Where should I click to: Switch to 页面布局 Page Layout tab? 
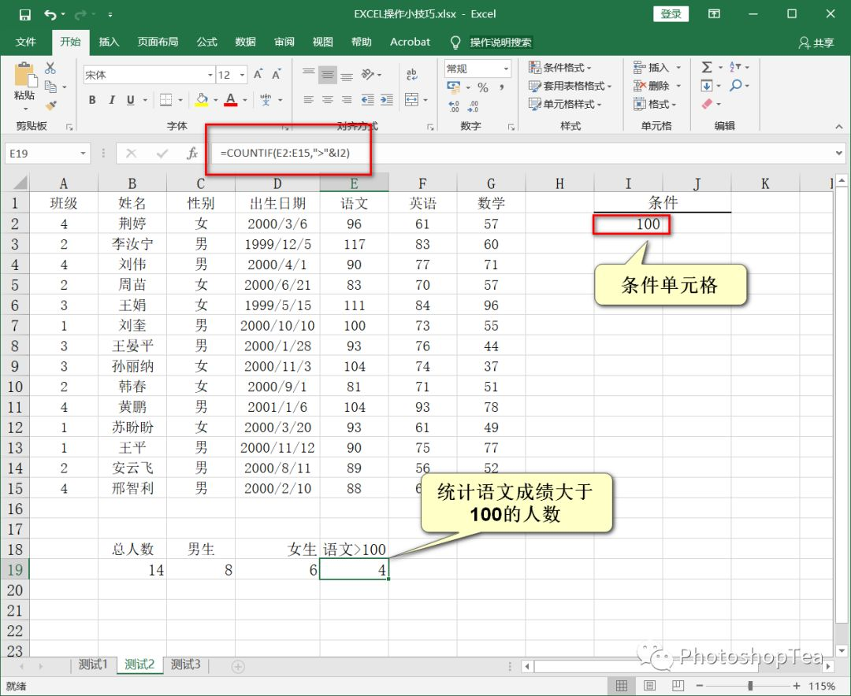[x=158, y=42]
